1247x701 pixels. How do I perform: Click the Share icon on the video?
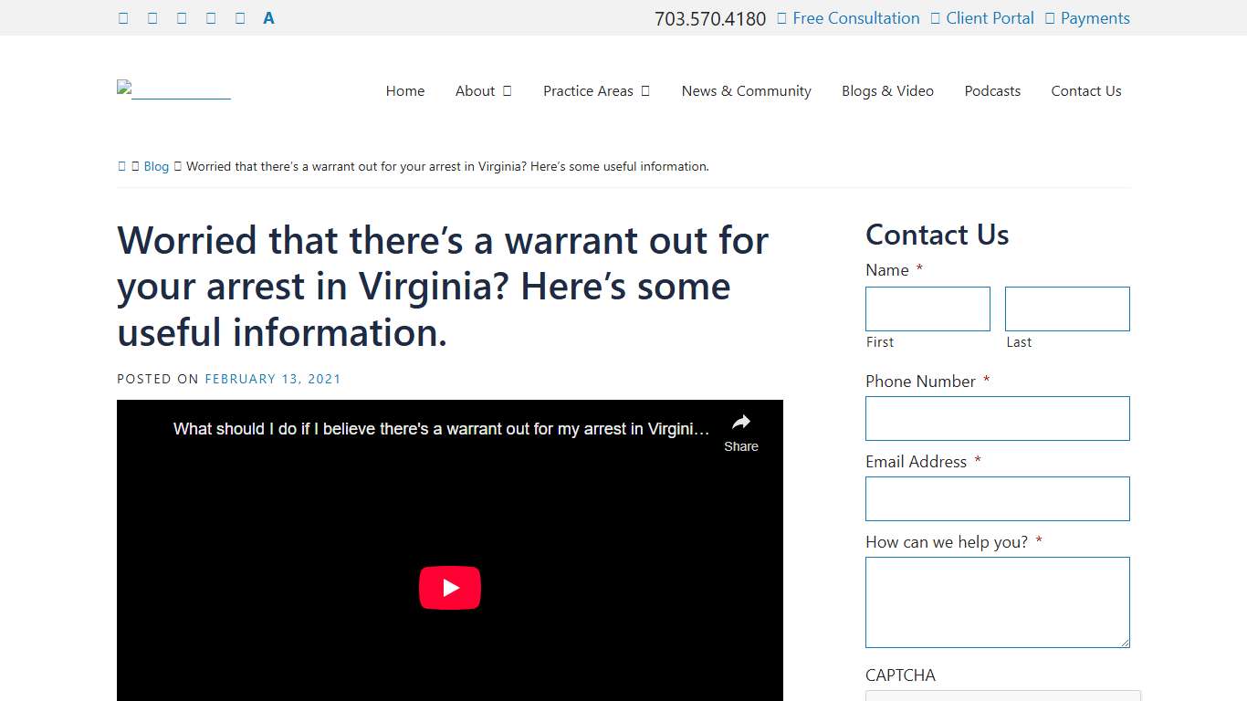click(740, 423)
